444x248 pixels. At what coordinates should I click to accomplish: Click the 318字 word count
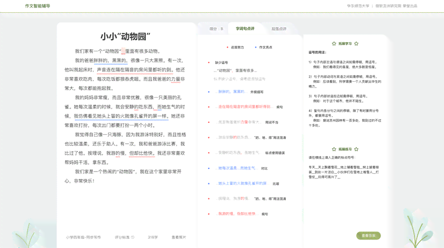pos(153,237)
